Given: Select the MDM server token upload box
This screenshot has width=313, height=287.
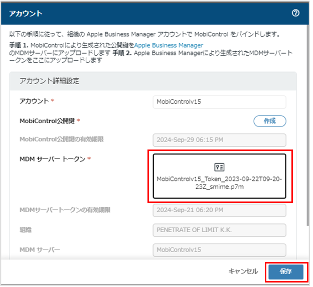Looking at the screenshot, I should pyautogui.click(x=219, y=176).
